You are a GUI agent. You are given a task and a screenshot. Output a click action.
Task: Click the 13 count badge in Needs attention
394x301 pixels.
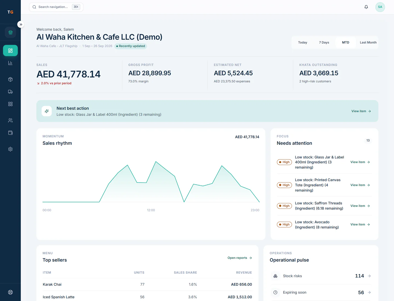[368, 140]
